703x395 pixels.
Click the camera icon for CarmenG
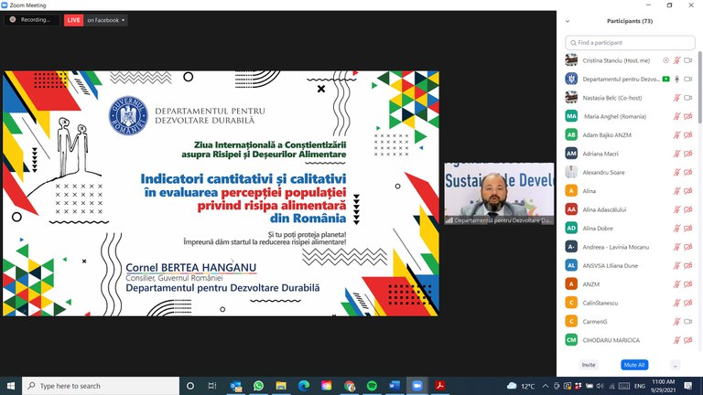coord(688,321)
